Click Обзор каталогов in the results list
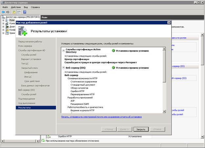The image size is (205, 148). tap(79, 88)
